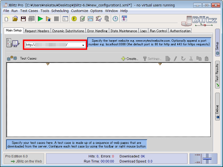
Task: Click the grayed page export icon
Action: point(168,58)
